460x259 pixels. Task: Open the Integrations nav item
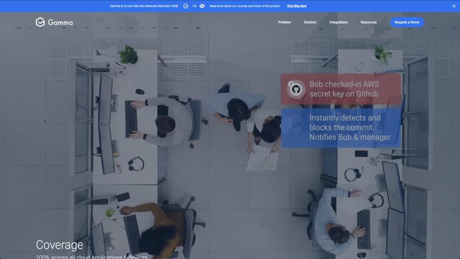pyautogui.click(x=338, y=22)
